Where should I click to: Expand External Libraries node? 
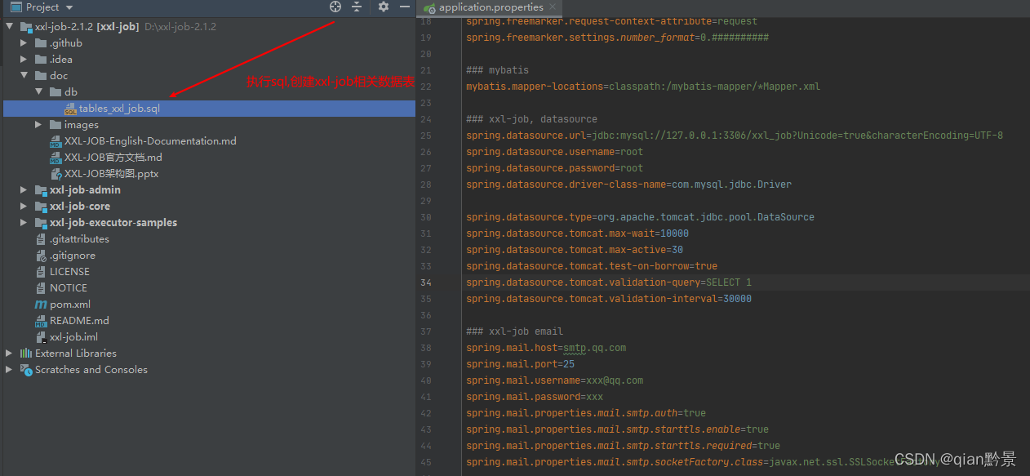(x=10, y=354)
